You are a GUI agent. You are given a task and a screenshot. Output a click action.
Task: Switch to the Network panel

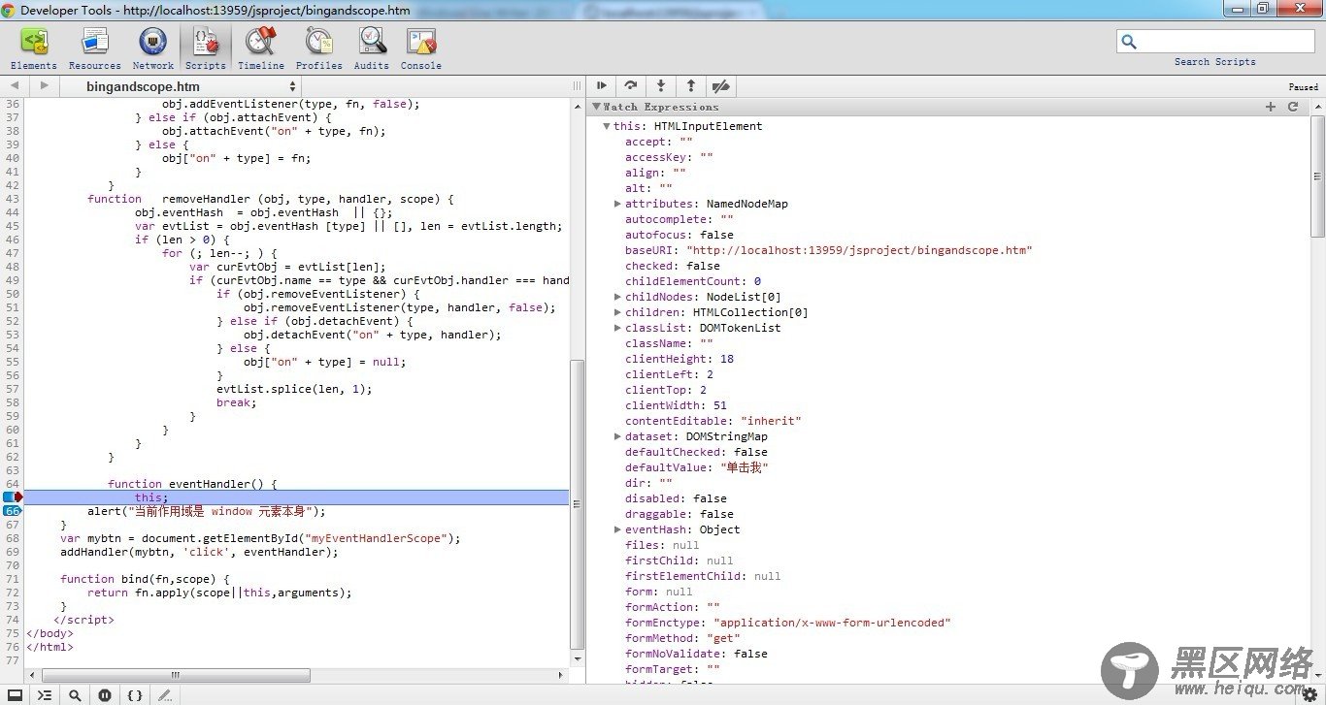click(x=152, y=48)
